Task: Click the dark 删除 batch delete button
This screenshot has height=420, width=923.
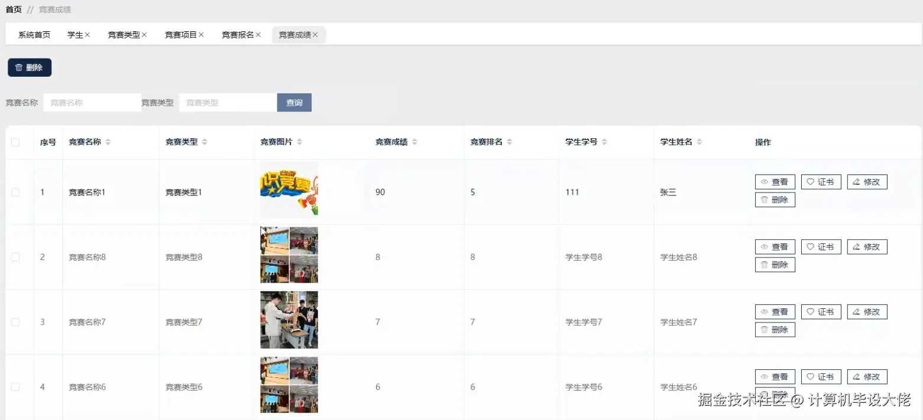Action: (30, 67)
